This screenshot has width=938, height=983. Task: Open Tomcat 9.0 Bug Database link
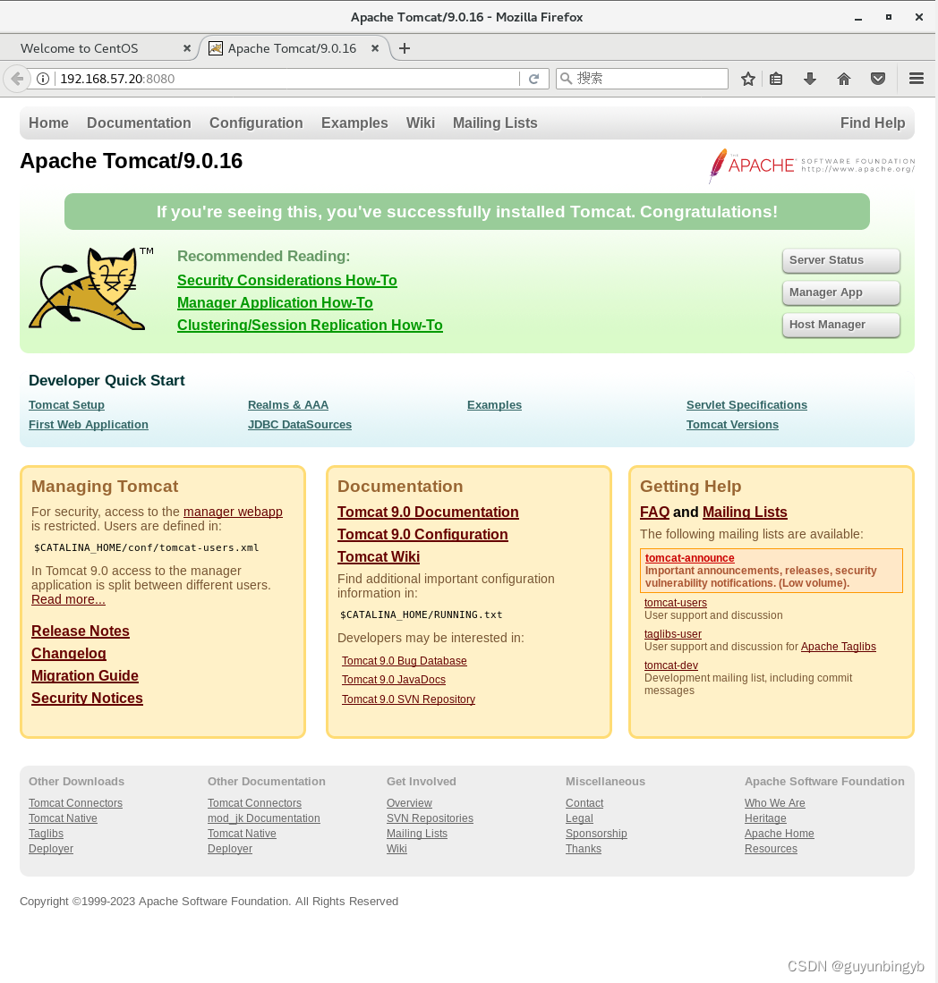[404, 661]
